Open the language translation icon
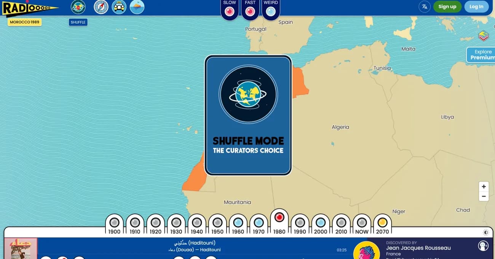Viewport: 495px width, 259px height. click(425, 6)
